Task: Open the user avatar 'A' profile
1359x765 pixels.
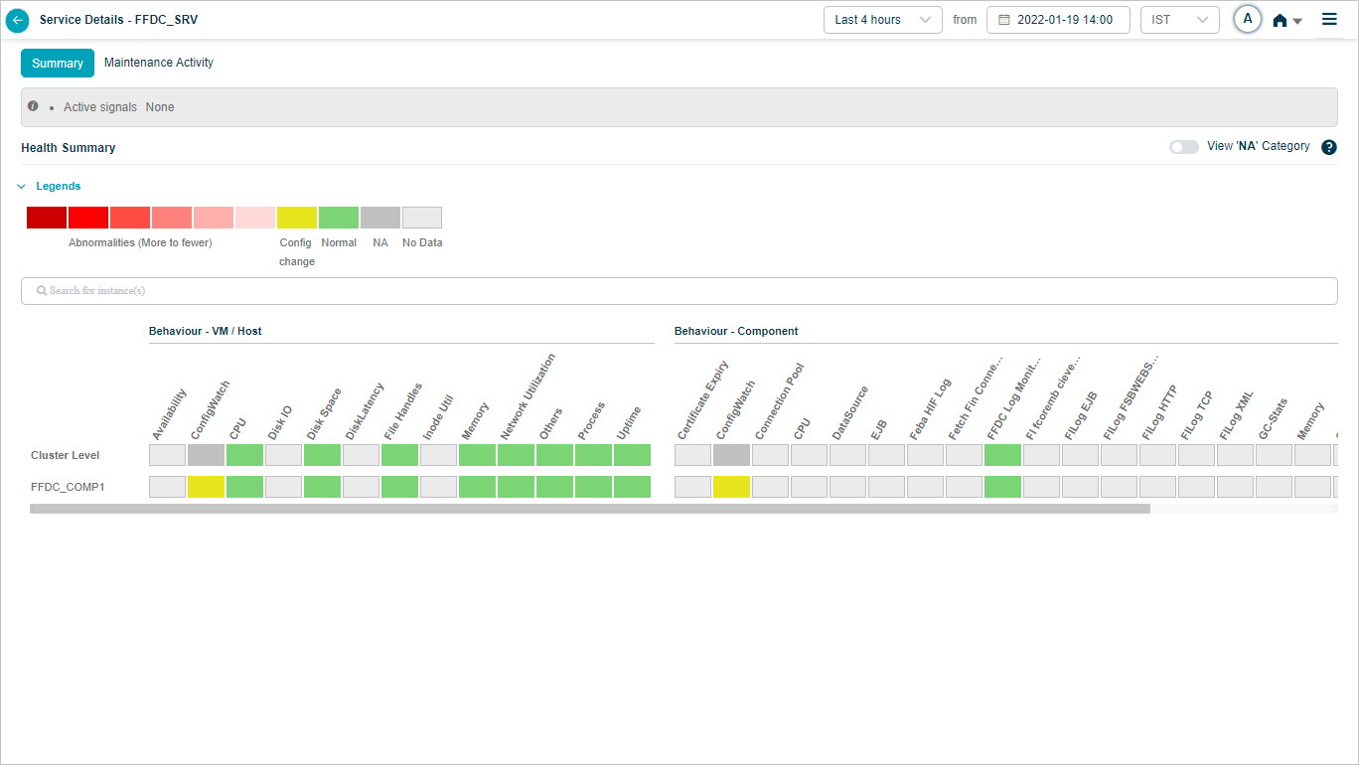Action: pyautogui.click(x=1248, y=19)
